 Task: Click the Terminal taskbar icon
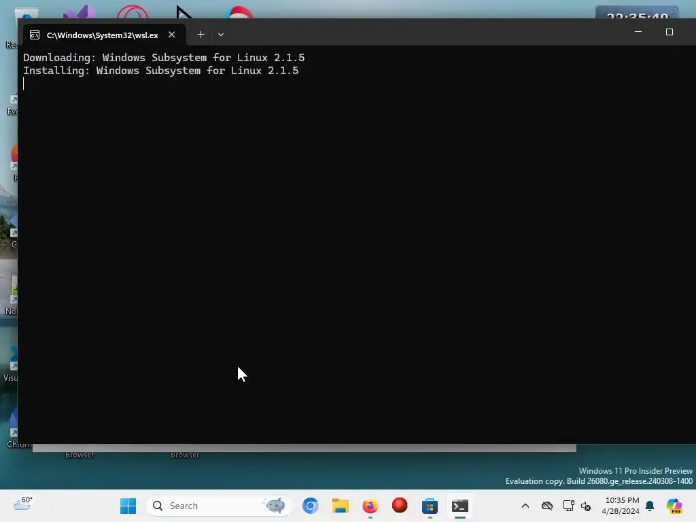pos(460,506)
